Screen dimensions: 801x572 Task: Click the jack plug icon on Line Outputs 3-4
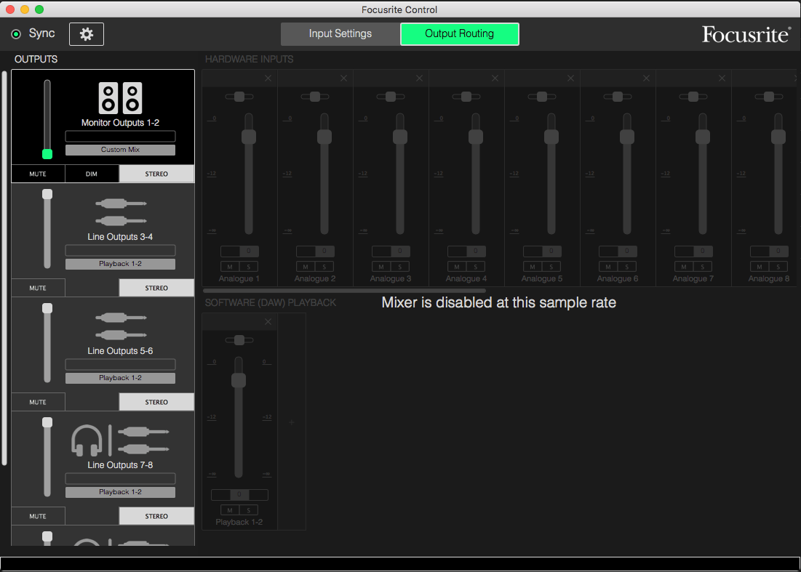click(119, 211)
